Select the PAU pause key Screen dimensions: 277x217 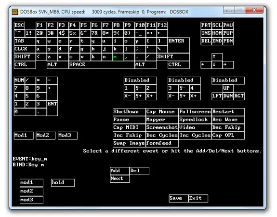pyautogui.click(x=228, y=25)
